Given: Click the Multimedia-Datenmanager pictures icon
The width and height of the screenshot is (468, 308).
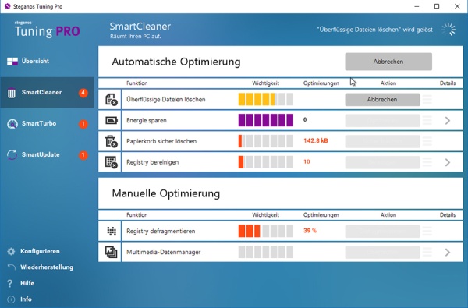Looking at the screenshot, I should pyautogui.click(x=111, y=252).
